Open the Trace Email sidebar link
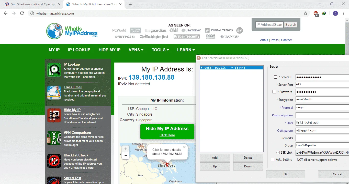This screenshot has height=184, width=349. pos(73,87)
